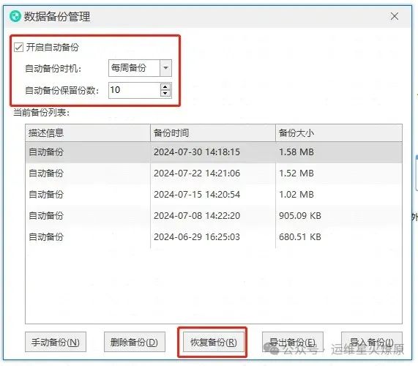Screen dimensions: 418x366
Task: Click 自动备份 text in the 680.51 KB row
Action: [x=46, y=236]
